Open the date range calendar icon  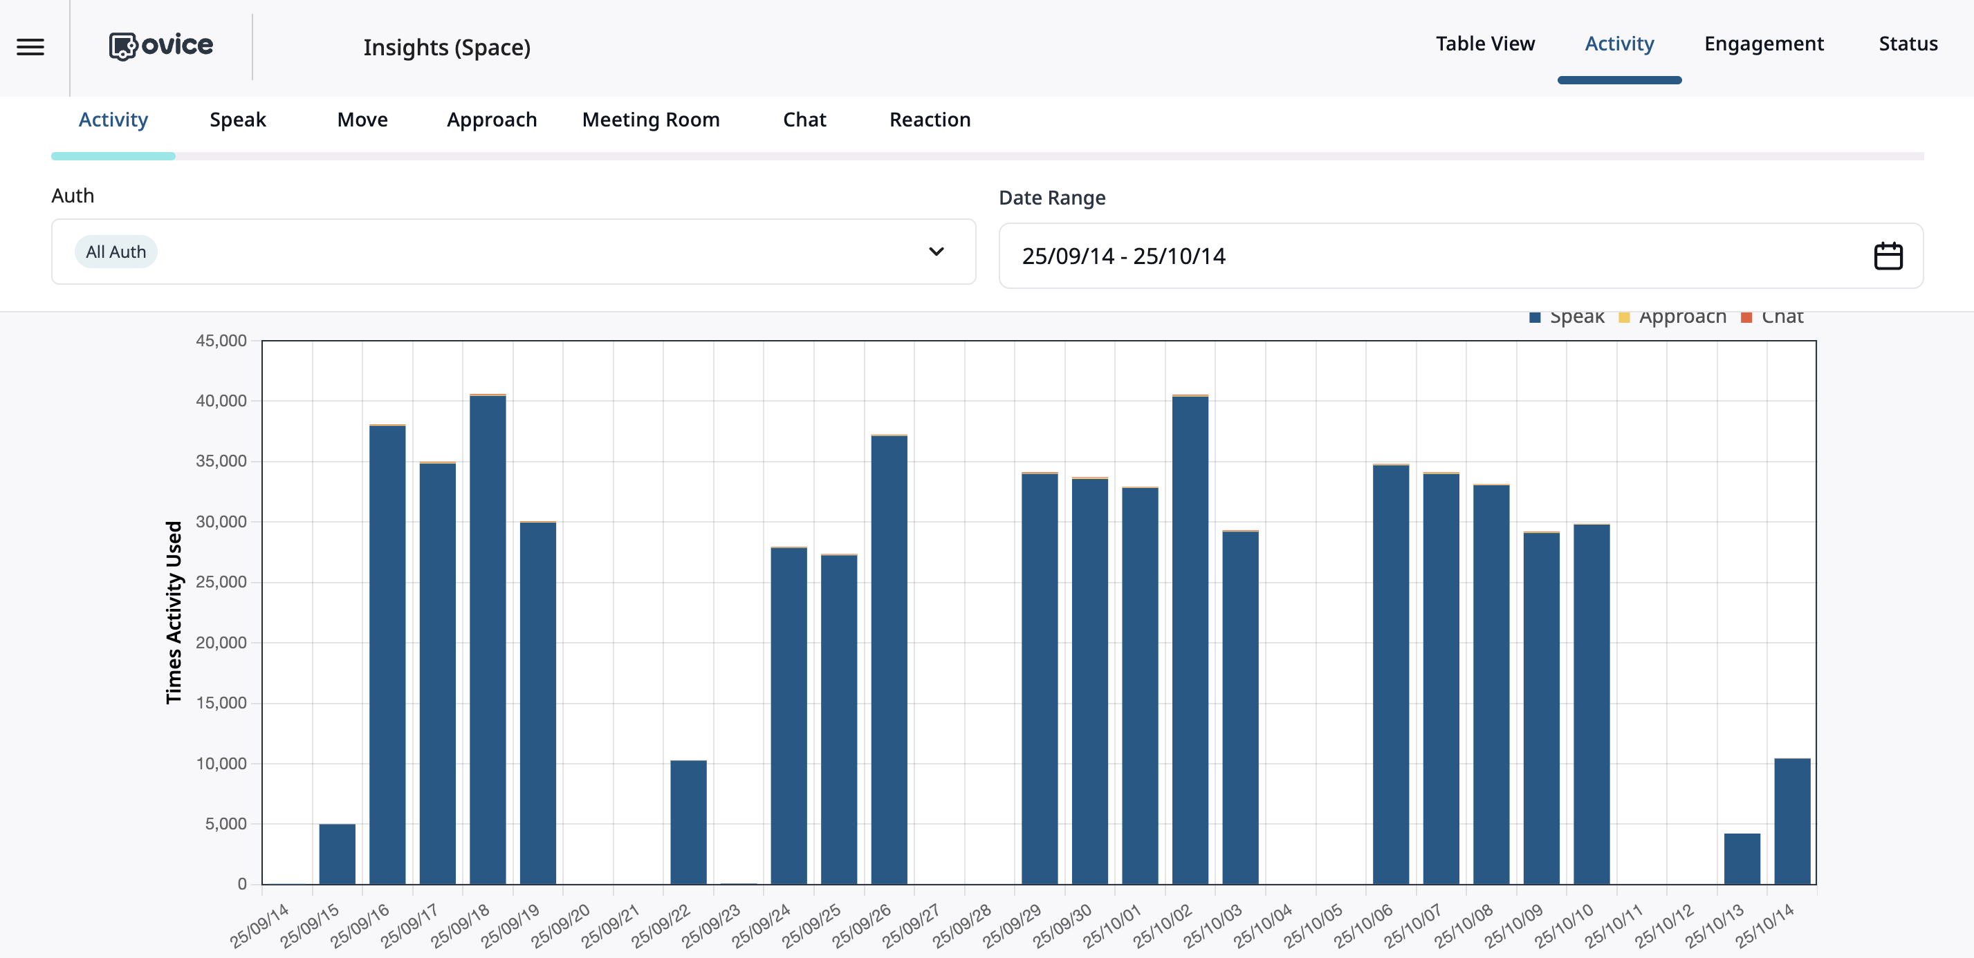(x=1888, y=256)
